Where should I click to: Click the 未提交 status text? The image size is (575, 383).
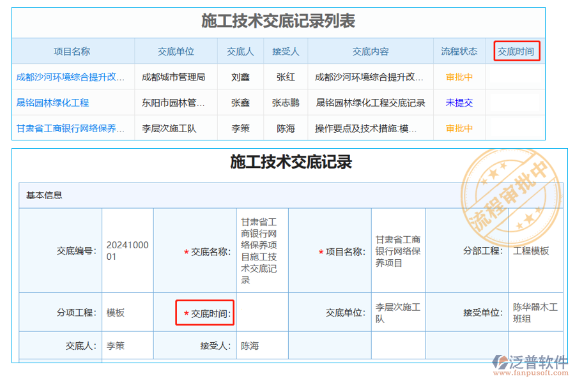(x=459, y=102)
